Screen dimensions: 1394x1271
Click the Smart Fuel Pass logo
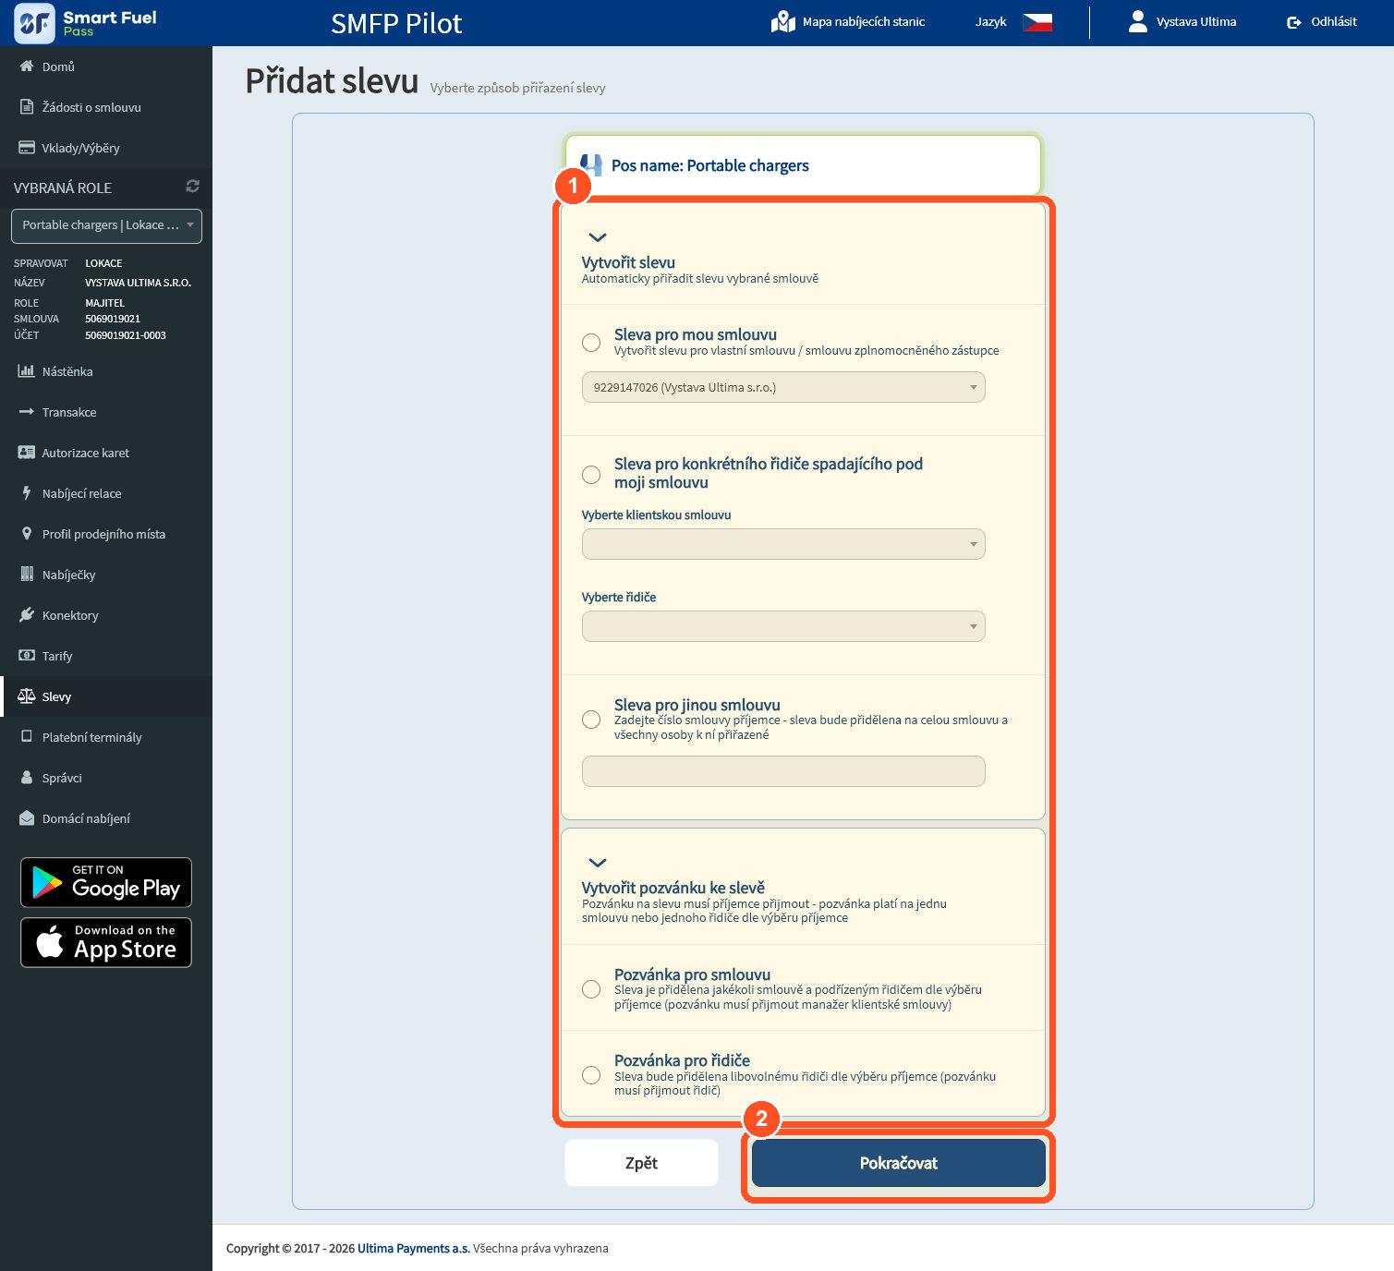(x=85, y=22)
